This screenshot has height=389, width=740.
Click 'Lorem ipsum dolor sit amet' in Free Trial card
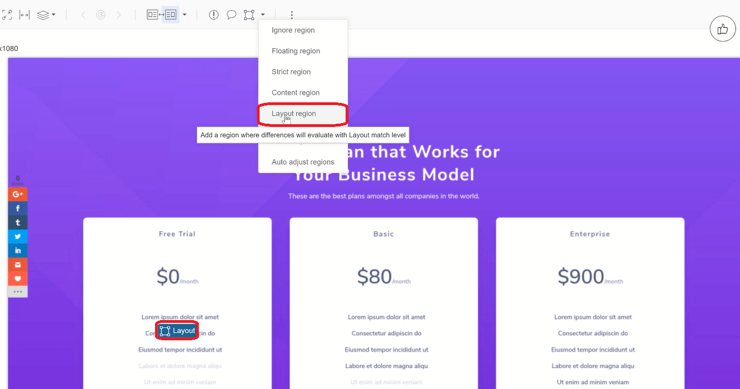180,317
